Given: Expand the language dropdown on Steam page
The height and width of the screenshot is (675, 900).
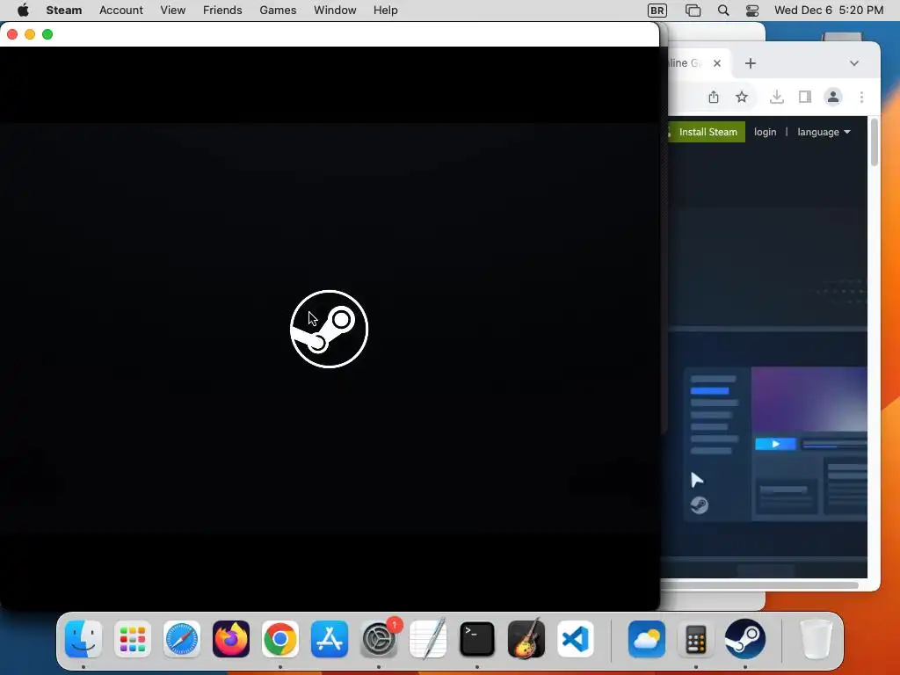Looking at the screenshot, I should 824,132.
